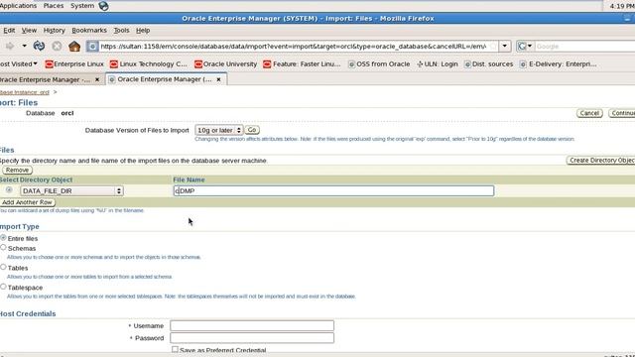Open the DATA_FILE_DIR directory object dropdown
Viewport: 635px width, 357px height.
pos(71,190)
